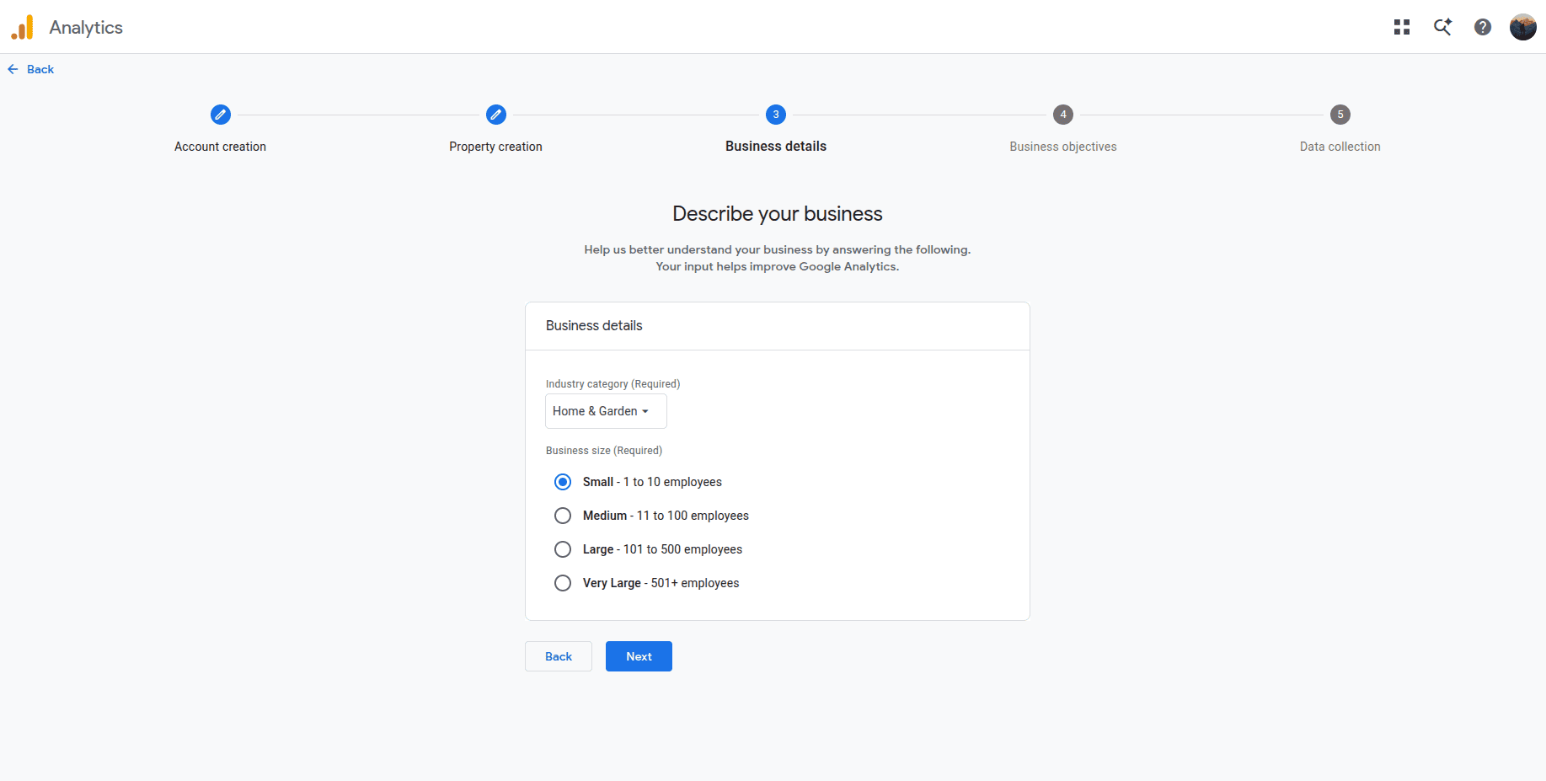
Task: Click the Google Analytics logo icon
Action: pyautogui.click(x=22, y=27)
